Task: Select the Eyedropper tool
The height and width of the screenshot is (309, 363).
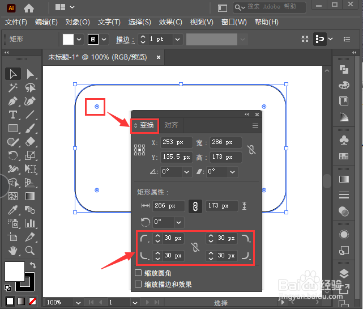Action: [x=13, y=210]
